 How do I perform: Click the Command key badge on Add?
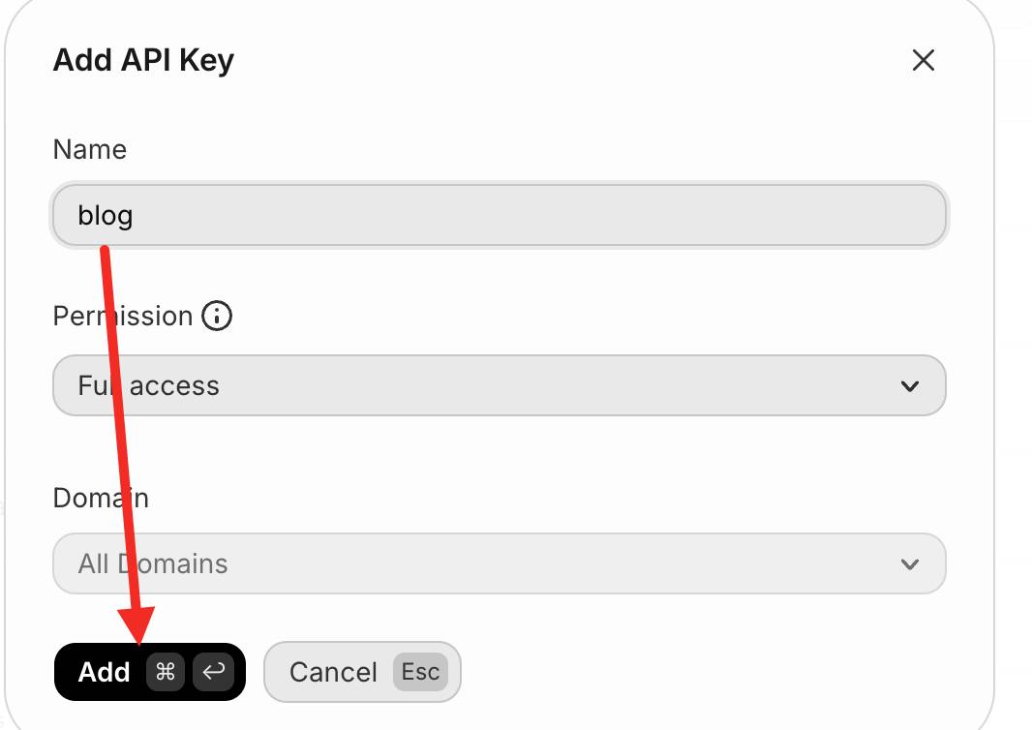166,671
